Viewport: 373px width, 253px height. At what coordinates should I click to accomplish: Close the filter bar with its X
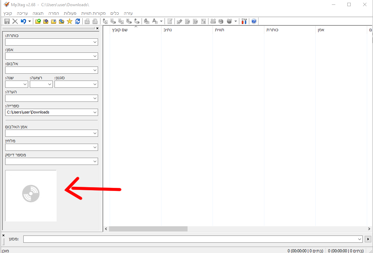coord(3,235)
